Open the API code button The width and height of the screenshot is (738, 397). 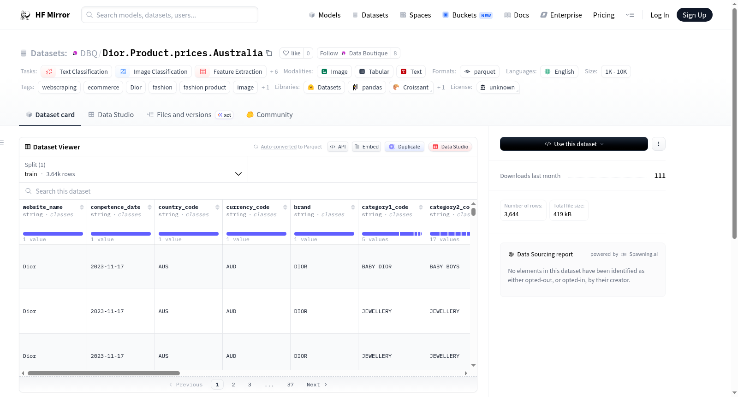pos(338,147)
